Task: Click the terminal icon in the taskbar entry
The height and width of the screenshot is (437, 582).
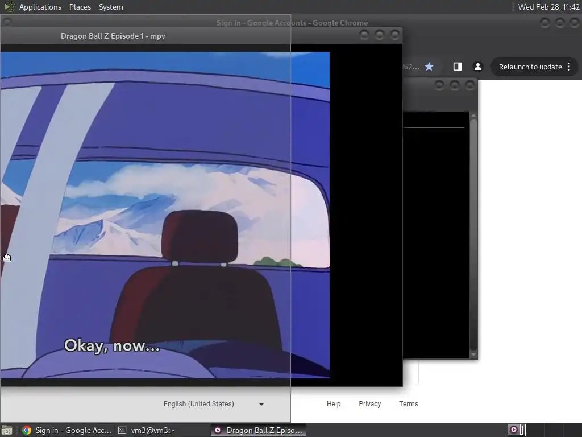Action: tap(122, 430)
